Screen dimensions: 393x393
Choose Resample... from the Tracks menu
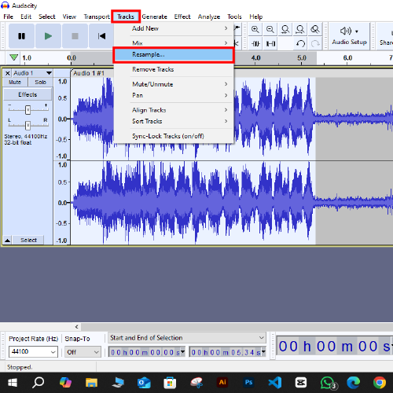pos(174,55)
